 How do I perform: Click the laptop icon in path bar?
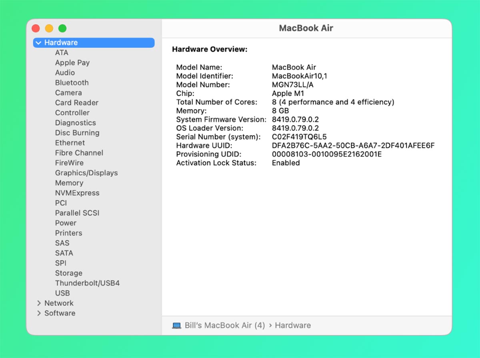[176, 326]
